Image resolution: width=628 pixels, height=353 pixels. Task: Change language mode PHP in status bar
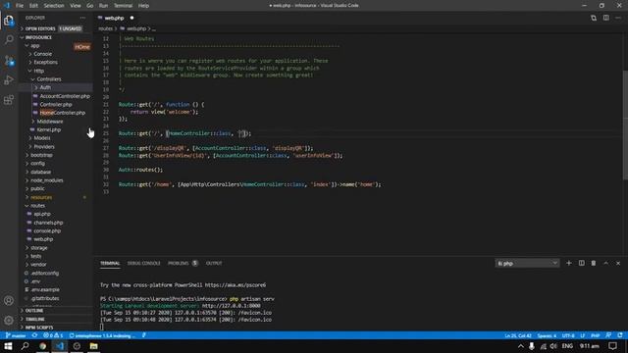tap(596, 335)
